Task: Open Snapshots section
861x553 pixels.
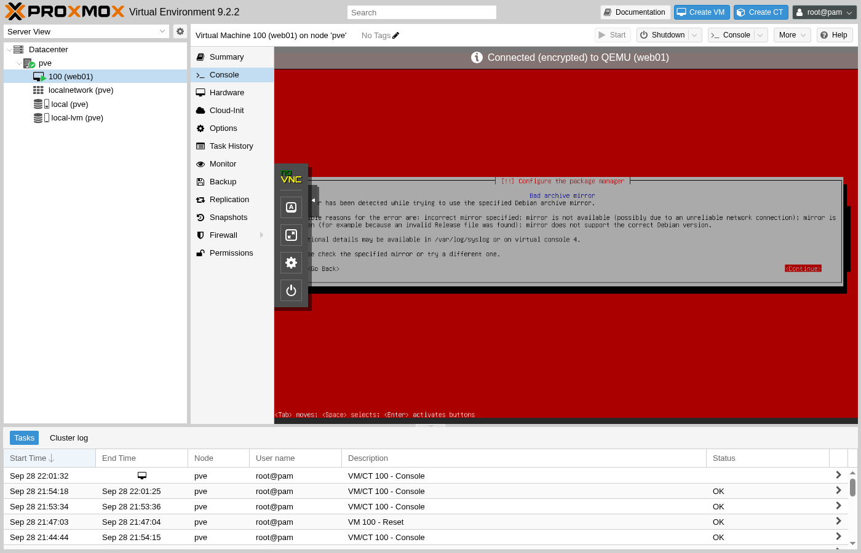Action: 232,218
